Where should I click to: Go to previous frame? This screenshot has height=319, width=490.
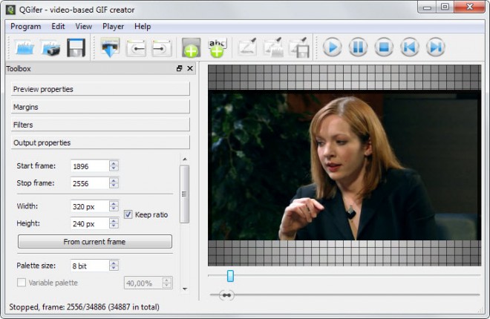410,47
